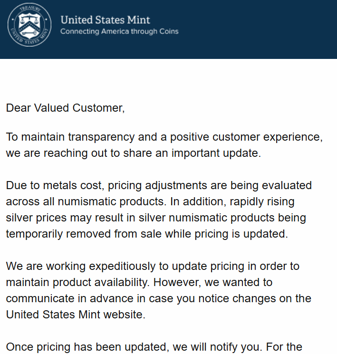The height and width of the screenshot is (354, 337).
Task: Click the line starting "temporarily removed from sale"
Action: click(147, 234)
